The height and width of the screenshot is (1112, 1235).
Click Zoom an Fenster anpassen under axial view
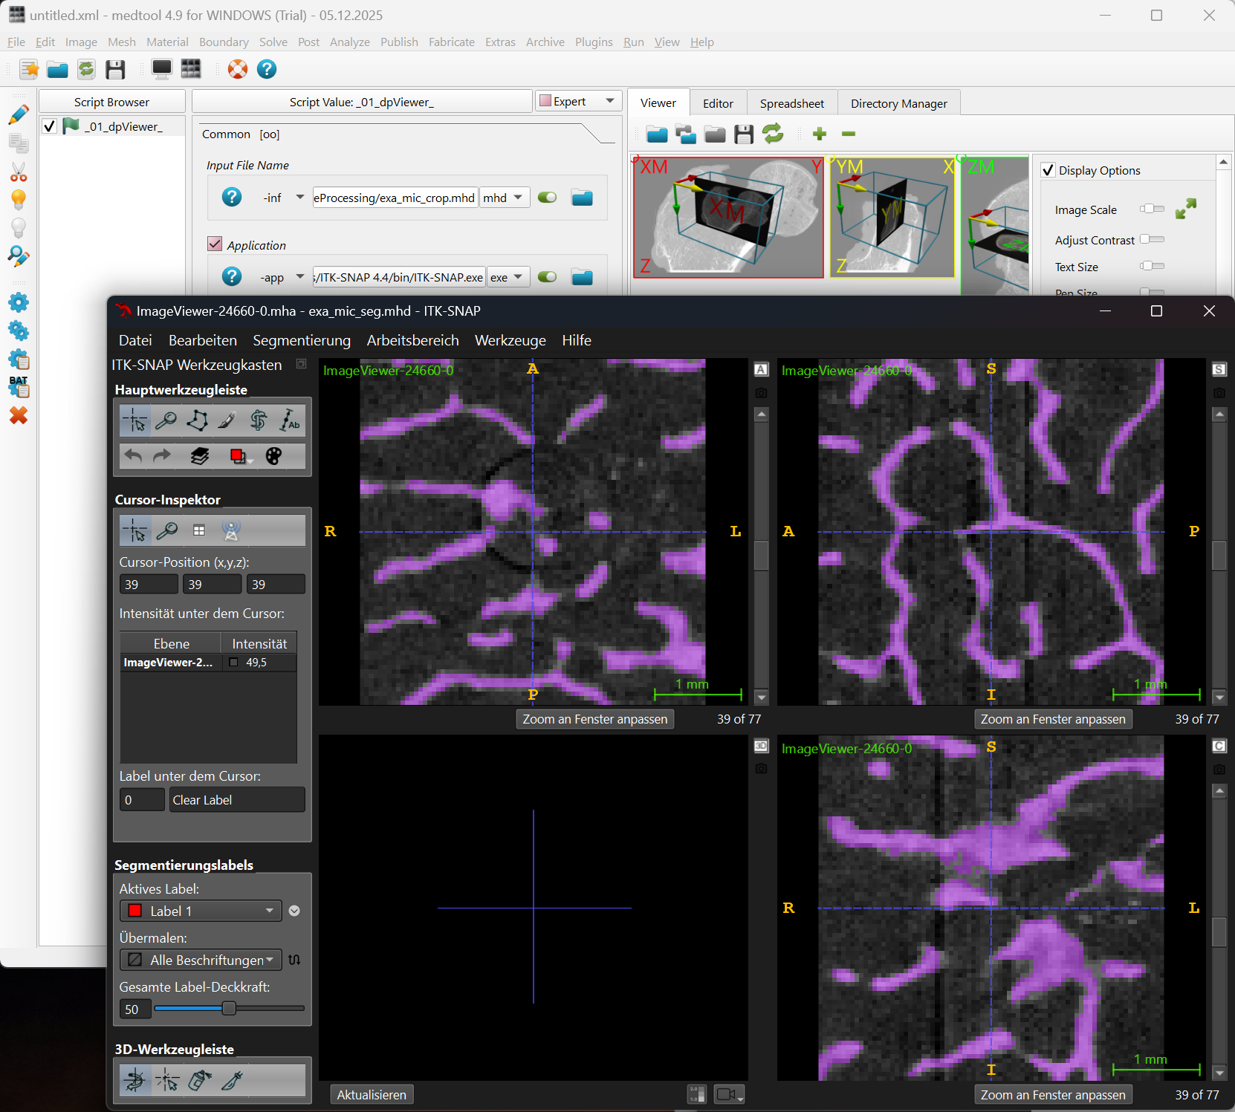(x=594, y=719)
